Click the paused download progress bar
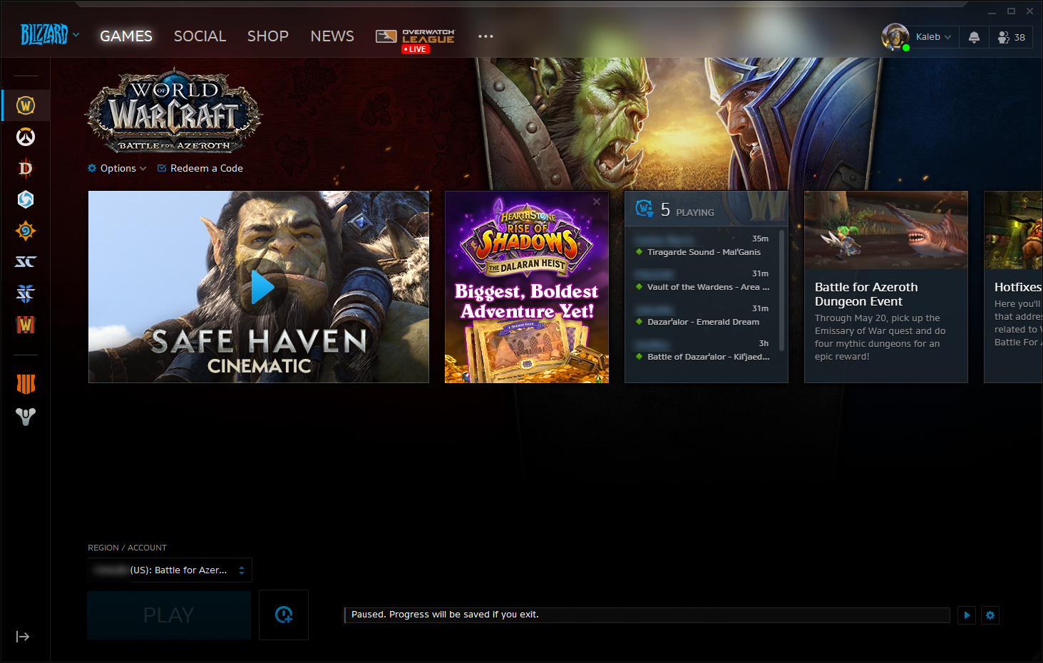This screenshot has height=663, width=1043. pos(647,615)
